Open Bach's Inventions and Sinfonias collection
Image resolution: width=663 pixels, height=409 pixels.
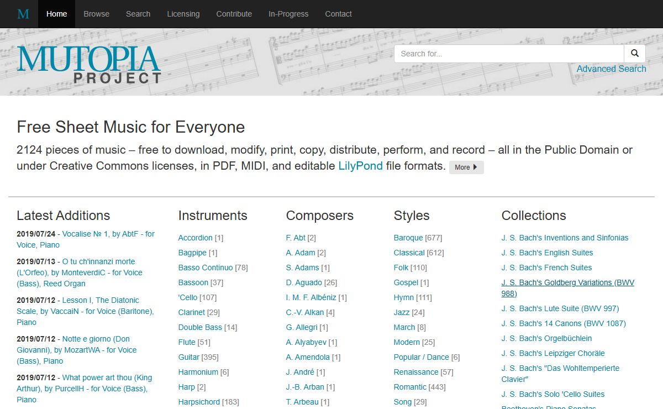tap(565, 238)
